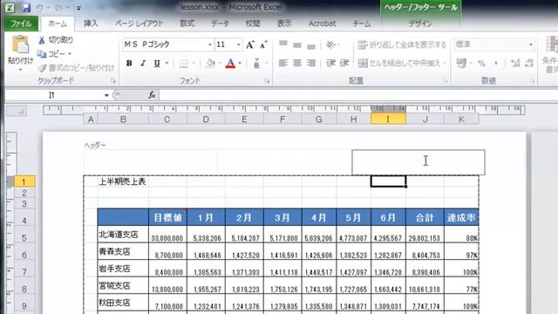Open the Underline style dropdown arrow
This screenshot has height=314, width=558.
[167, 64]
